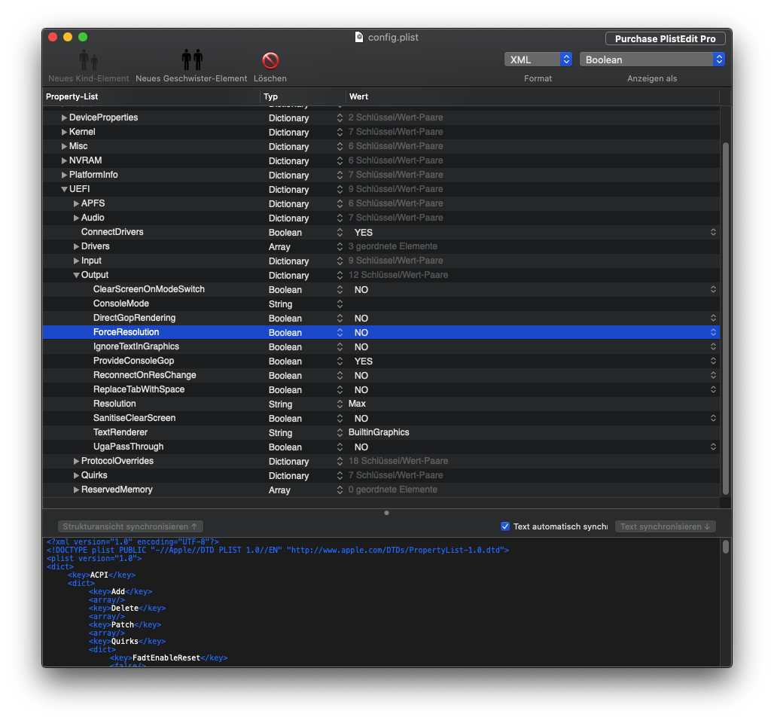Screen dimensions: 774x723
Task: Click the Wert column header
Action: pyautogui.click(x=532, y=97)
